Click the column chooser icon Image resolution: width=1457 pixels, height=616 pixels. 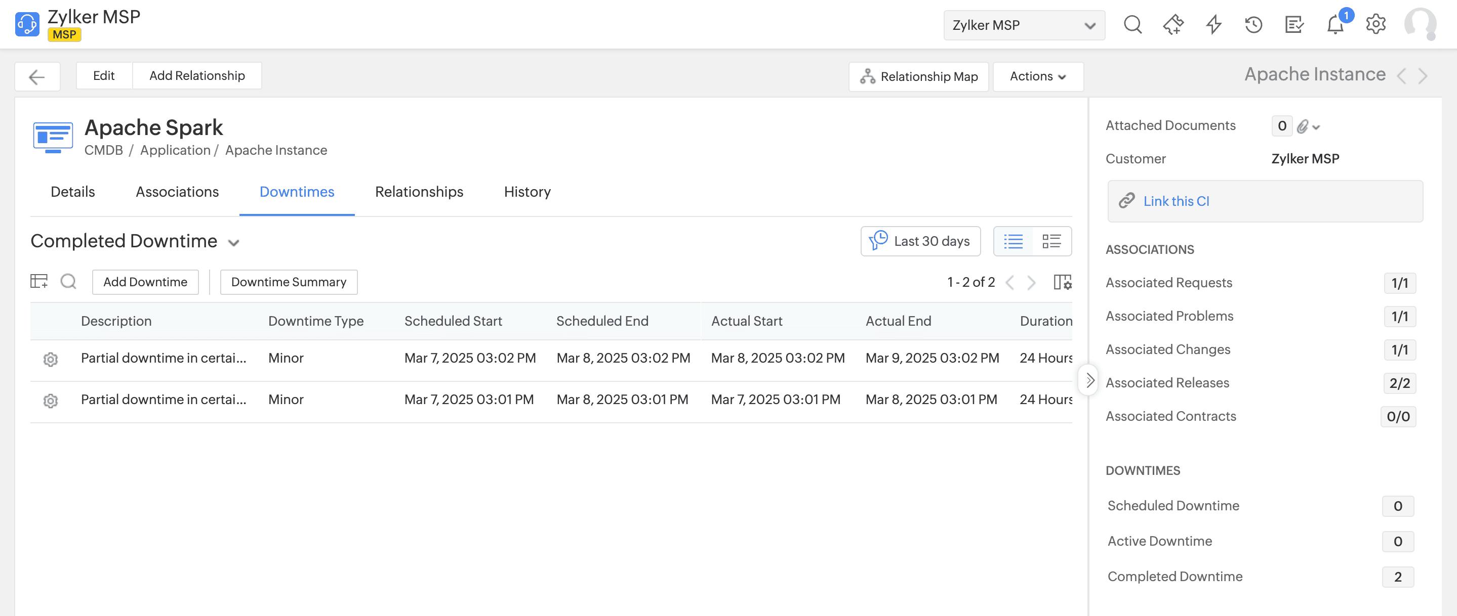coord(1062,282)
